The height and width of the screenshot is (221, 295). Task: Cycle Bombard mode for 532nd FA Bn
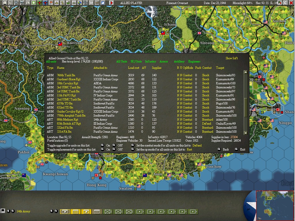[207, 127]
